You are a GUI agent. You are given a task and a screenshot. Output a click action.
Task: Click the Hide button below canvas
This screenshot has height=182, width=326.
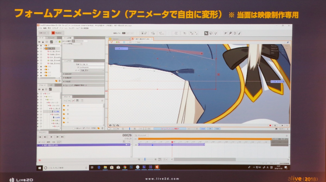217,129
